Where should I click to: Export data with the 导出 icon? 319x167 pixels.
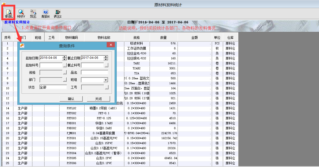click(33, 14)
